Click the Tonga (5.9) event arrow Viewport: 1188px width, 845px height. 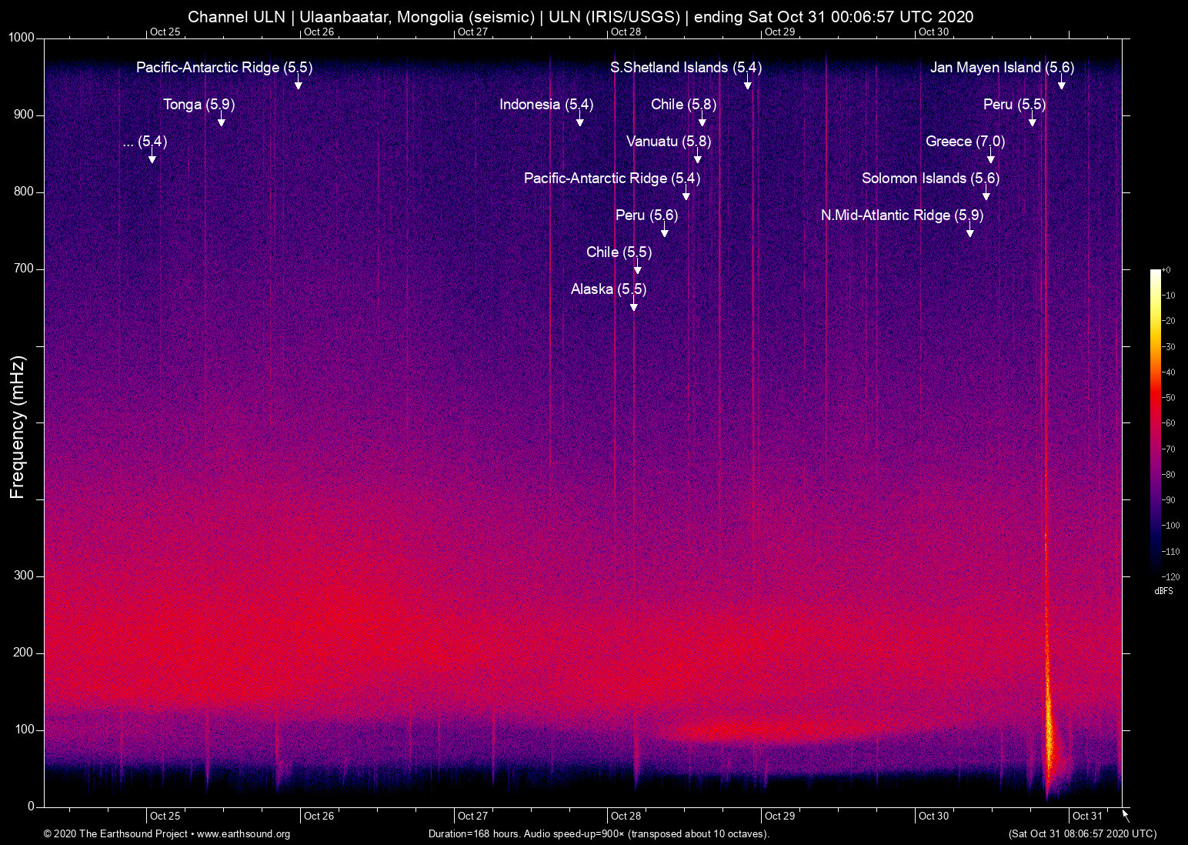(221, 122)
